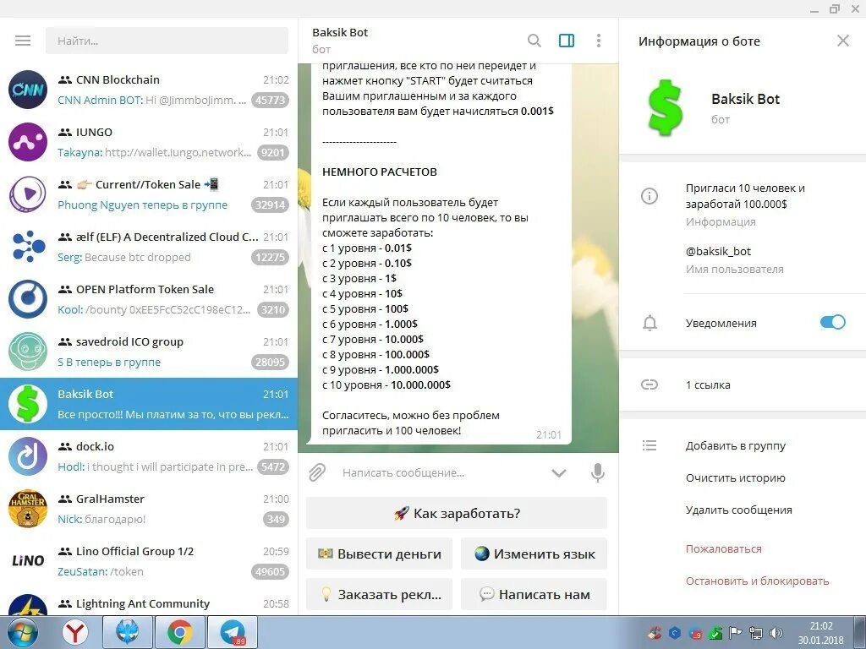The image size is (866, 649).
Task: Click the "Изменить язык" bot button
Action: pos(534,554)
